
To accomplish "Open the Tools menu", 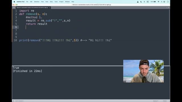I will (x=56, y=2).
